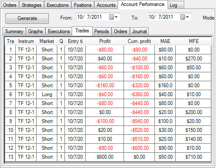This screenshot has height=168, width=216.
Task: Select the $710.00 MFE cell
Action: click(x=194, y=157)
